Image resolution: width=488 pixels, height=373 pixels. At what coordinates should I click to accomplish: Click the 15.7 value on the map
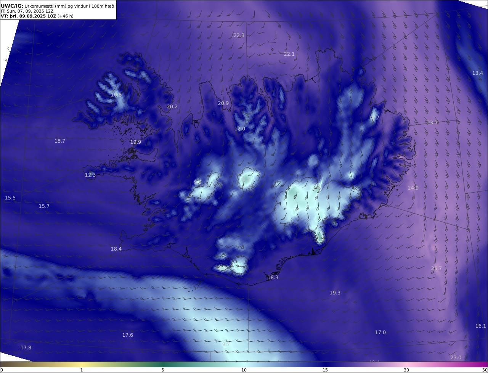(x=44, y=206)
